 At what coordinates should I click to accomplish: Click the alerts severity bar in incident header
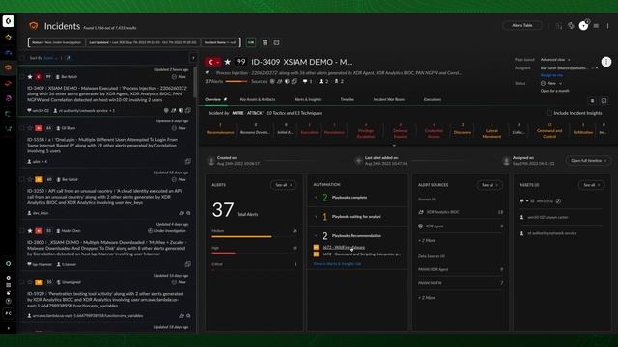(236, 81)
